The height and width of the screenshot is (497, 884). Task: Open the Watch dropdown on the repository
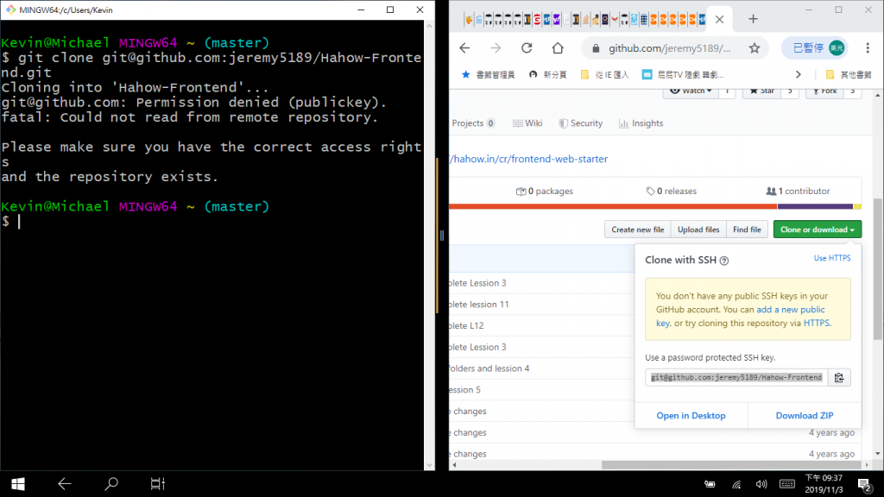(691, 91)
